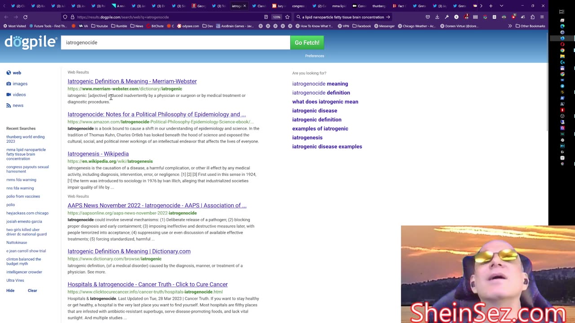The height and width of the screenshot is (323, 575).
Task: Hide the Recent Searches list
Action: 10,291
